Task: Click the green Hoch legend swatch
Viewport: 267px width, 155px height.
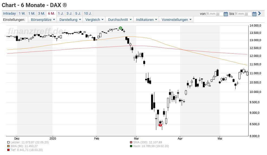Action: (x=131, y=146)
